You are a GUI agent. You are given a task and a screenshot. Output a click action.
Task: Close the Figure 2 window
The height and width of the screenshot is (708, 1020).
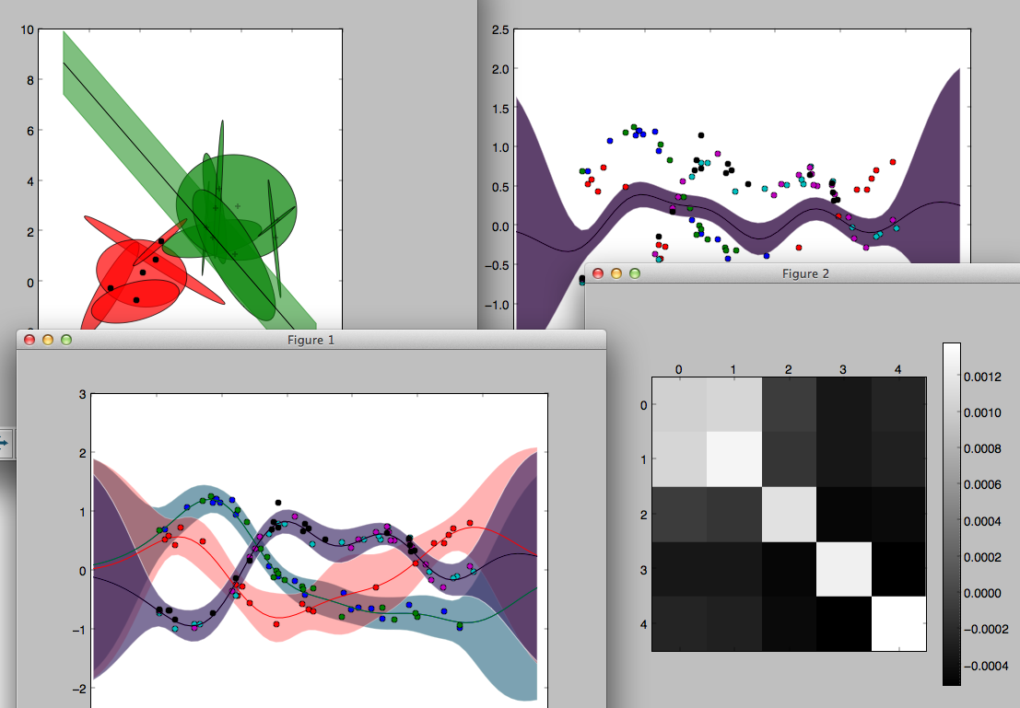[598, 273]
